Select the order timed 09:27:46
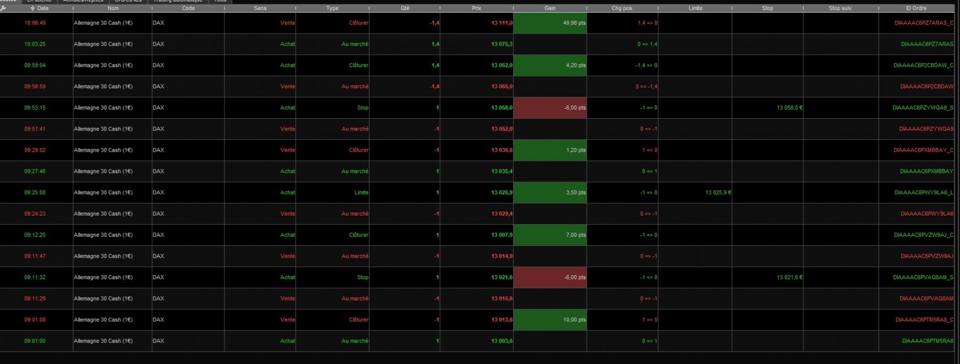The height and width of the screenshot is (364, 960). [477, 171]
